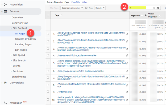This screenshot has height=105, width=166.
Task: Open the Behavior Flow report
Action: click(x=20, y=23)
